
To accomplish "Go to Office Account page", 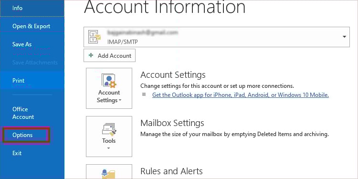I will 32,113.
